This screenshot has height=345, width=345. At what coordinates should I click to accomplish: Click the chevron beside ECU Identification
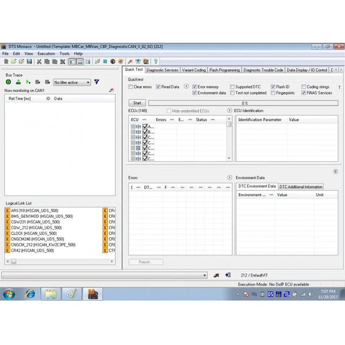[230, 110]
